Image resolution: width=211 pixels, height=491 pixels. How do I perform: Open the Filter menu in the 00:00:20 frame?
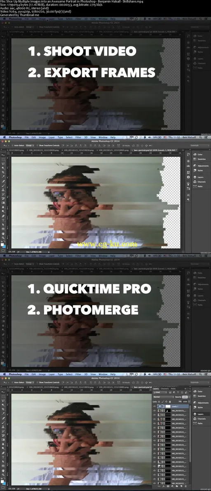[x=78, y=137]
